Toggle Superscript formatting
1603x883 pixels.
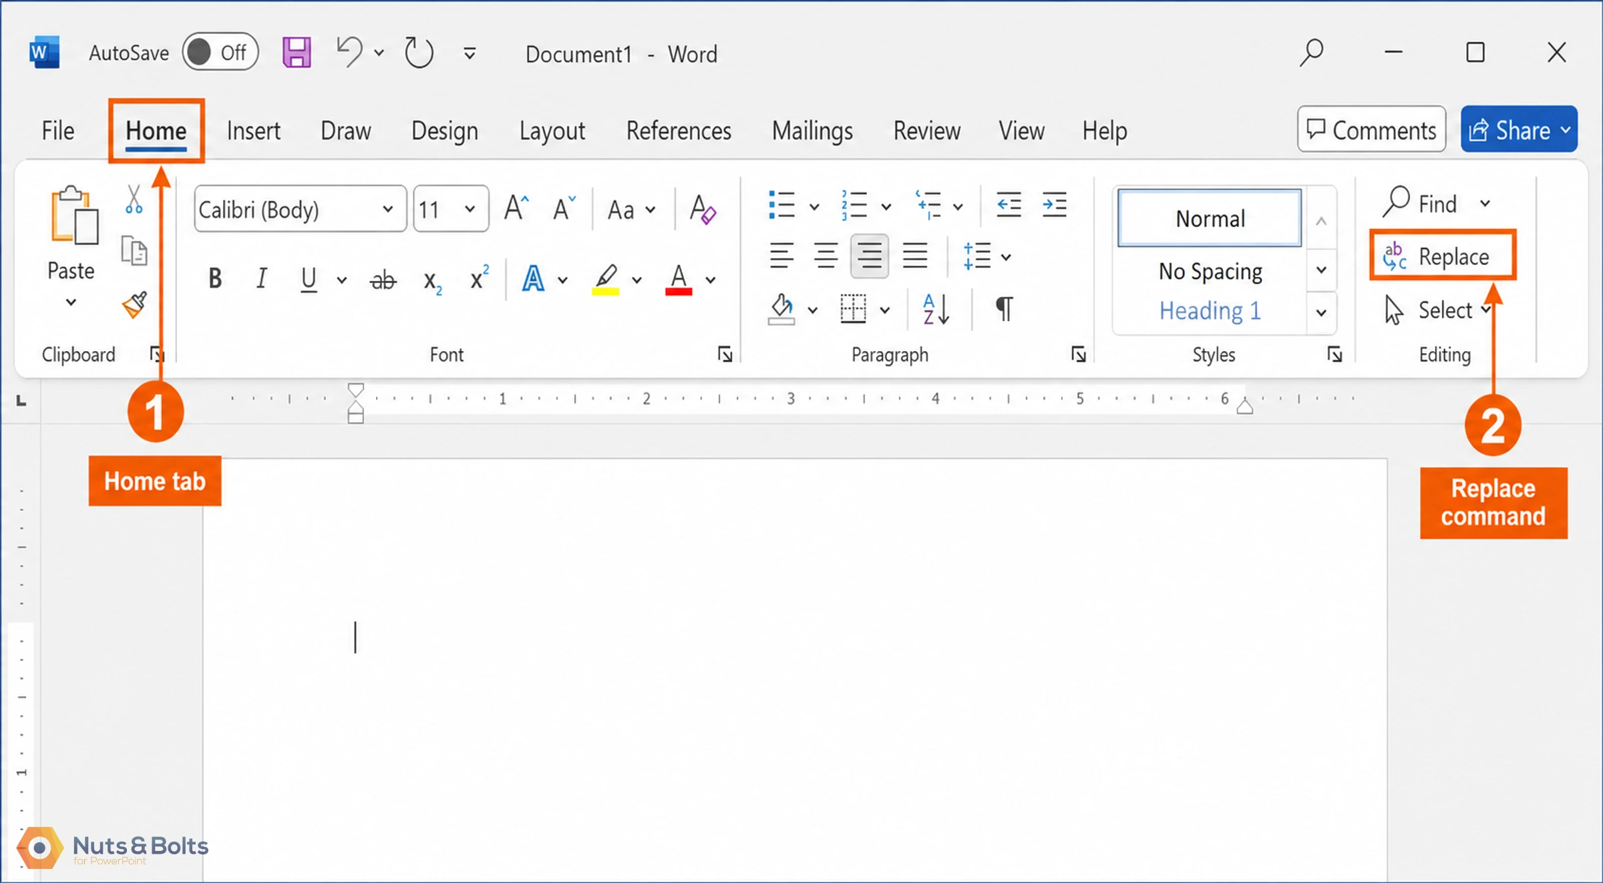point(480,278)
